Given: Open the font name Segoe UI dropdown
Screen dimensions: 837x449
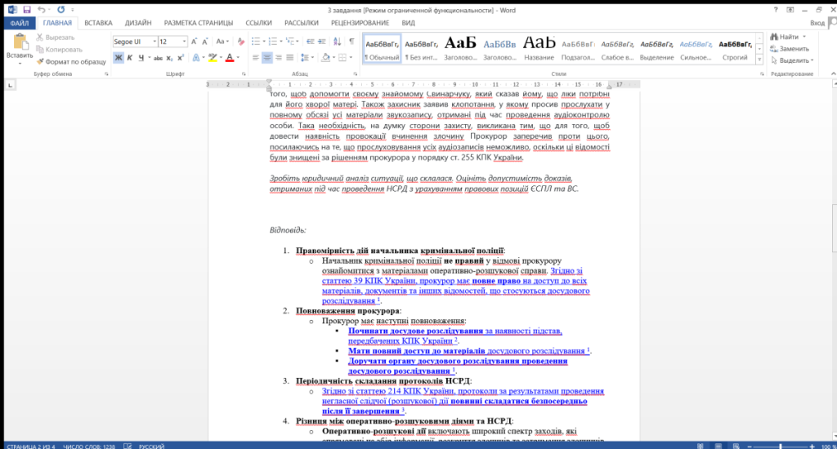Looking at the screenshot, I should (154, 42).
